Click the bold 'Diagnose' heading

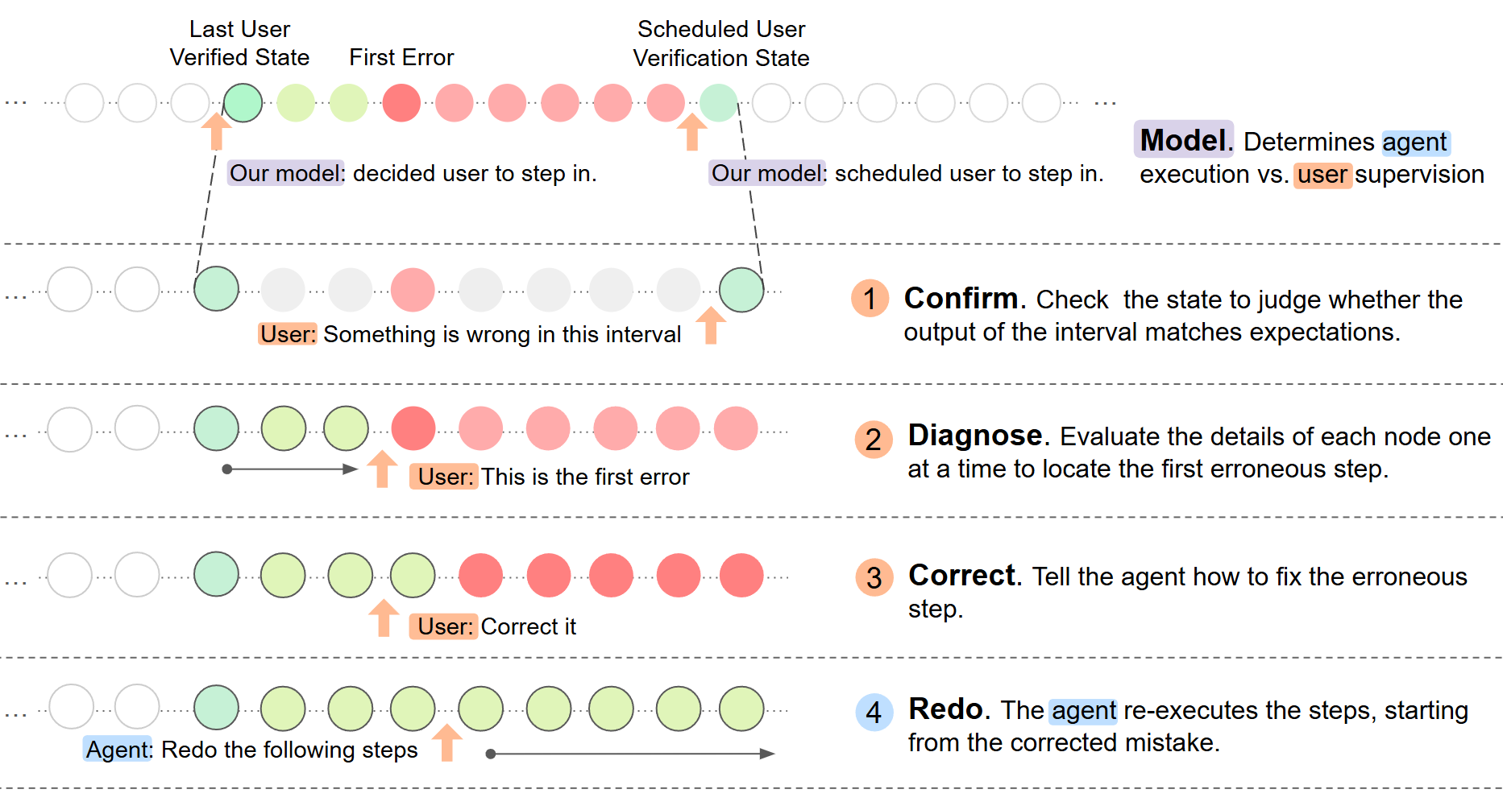click(975, 435)
